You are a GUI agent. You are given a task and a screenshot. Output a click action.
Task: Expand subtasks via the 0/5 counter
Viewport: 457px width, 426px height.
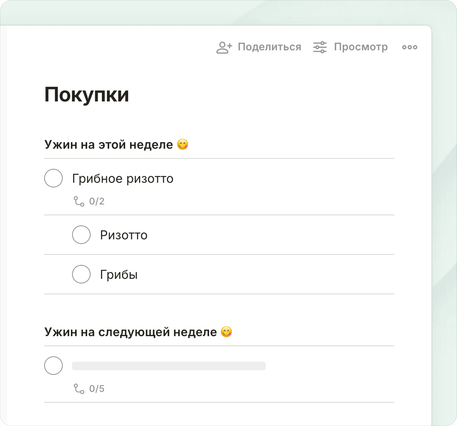coord(97,389)
